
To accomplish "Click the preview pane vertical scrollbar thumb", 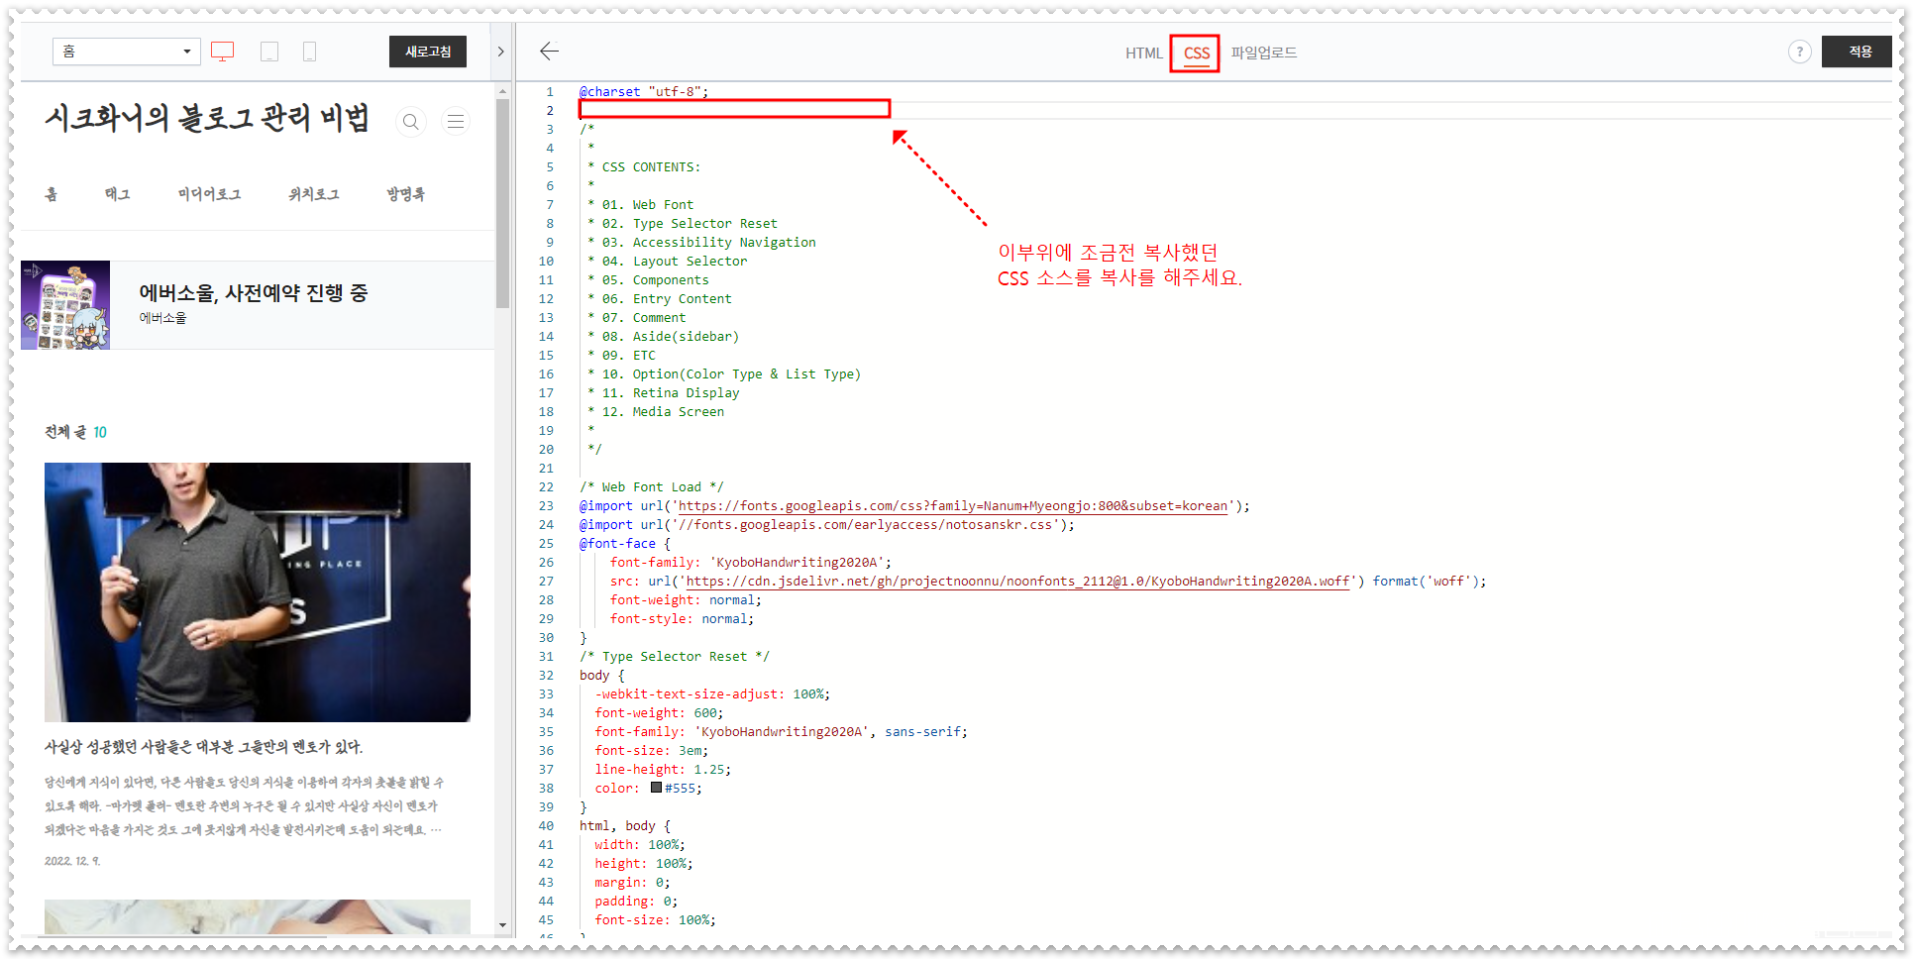I will [502, 203].
